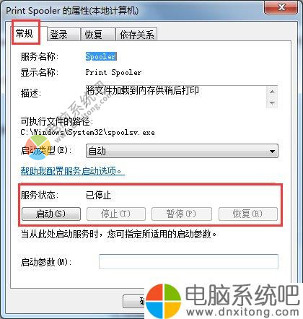Click the highlighted Spooler service name
The width and height of the screenshot is (303, 319).
coord(101,56)
